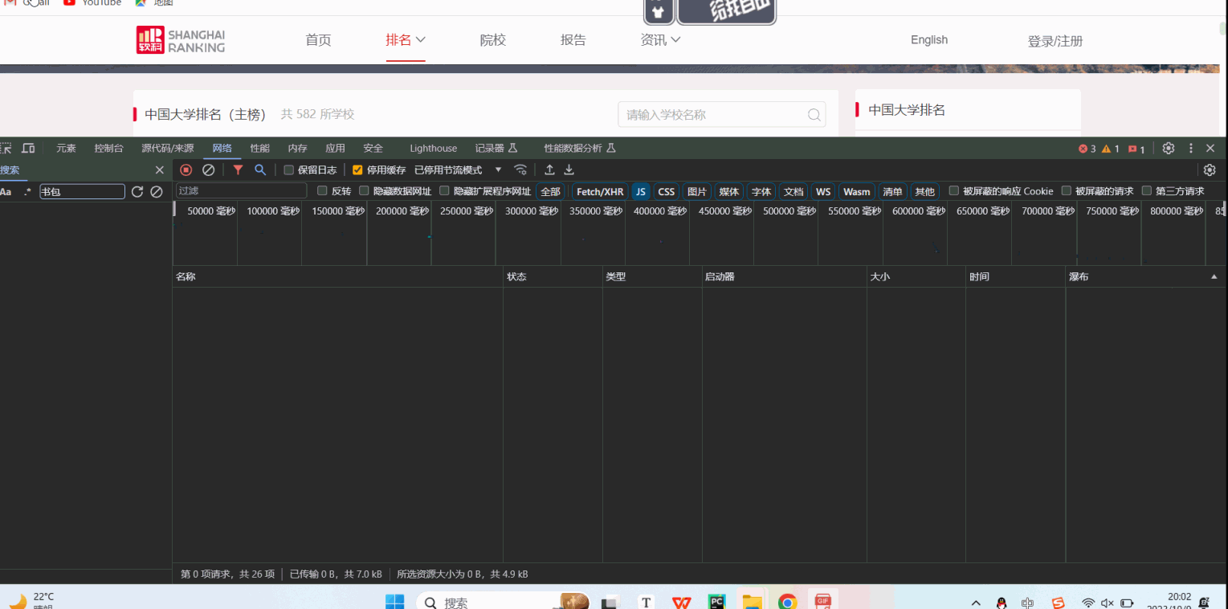Screen dimensions: 1228x609
Task: Open DevTools three-dot menu
Action: [1191, 149]
